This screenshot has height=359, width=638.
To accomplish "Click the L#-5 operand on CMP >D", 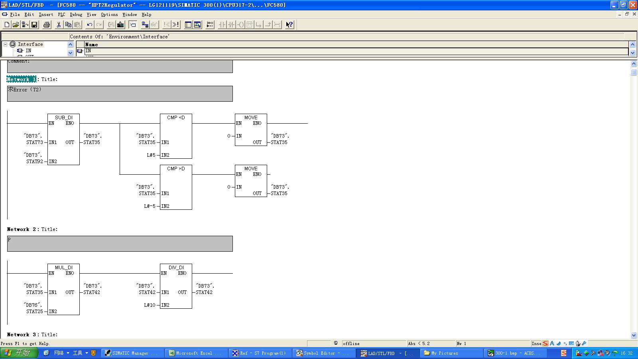I will [x=150, y=206].
